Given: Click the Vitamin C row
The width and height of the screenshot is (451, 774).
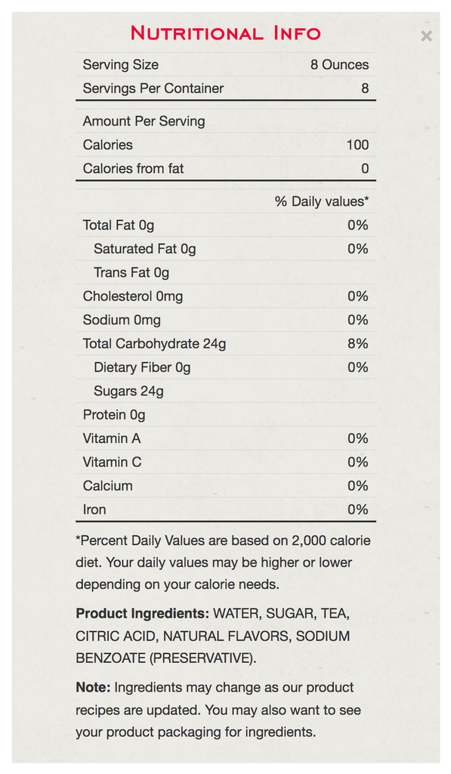Looking at the screenshot, I should tap(225, 462).
